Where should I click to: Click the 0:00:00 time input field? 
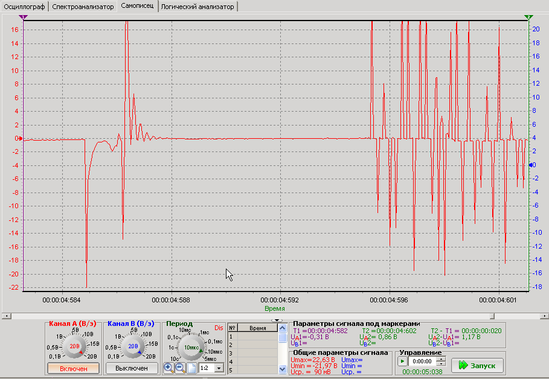pos(423,361)
